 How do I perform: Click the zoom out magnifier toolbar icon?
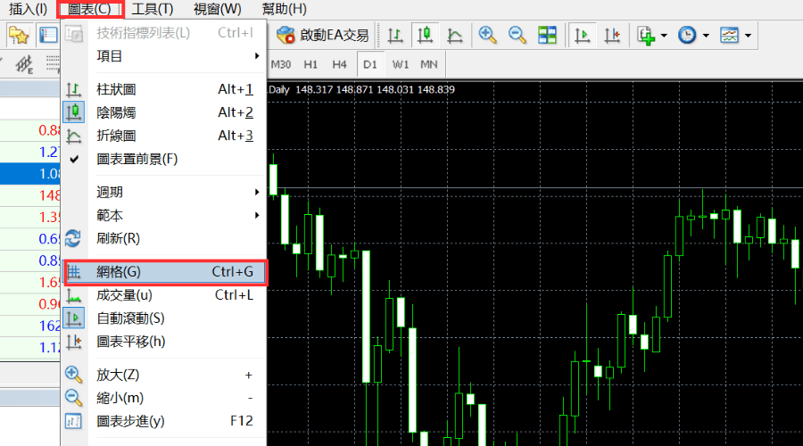click(517, 35)
